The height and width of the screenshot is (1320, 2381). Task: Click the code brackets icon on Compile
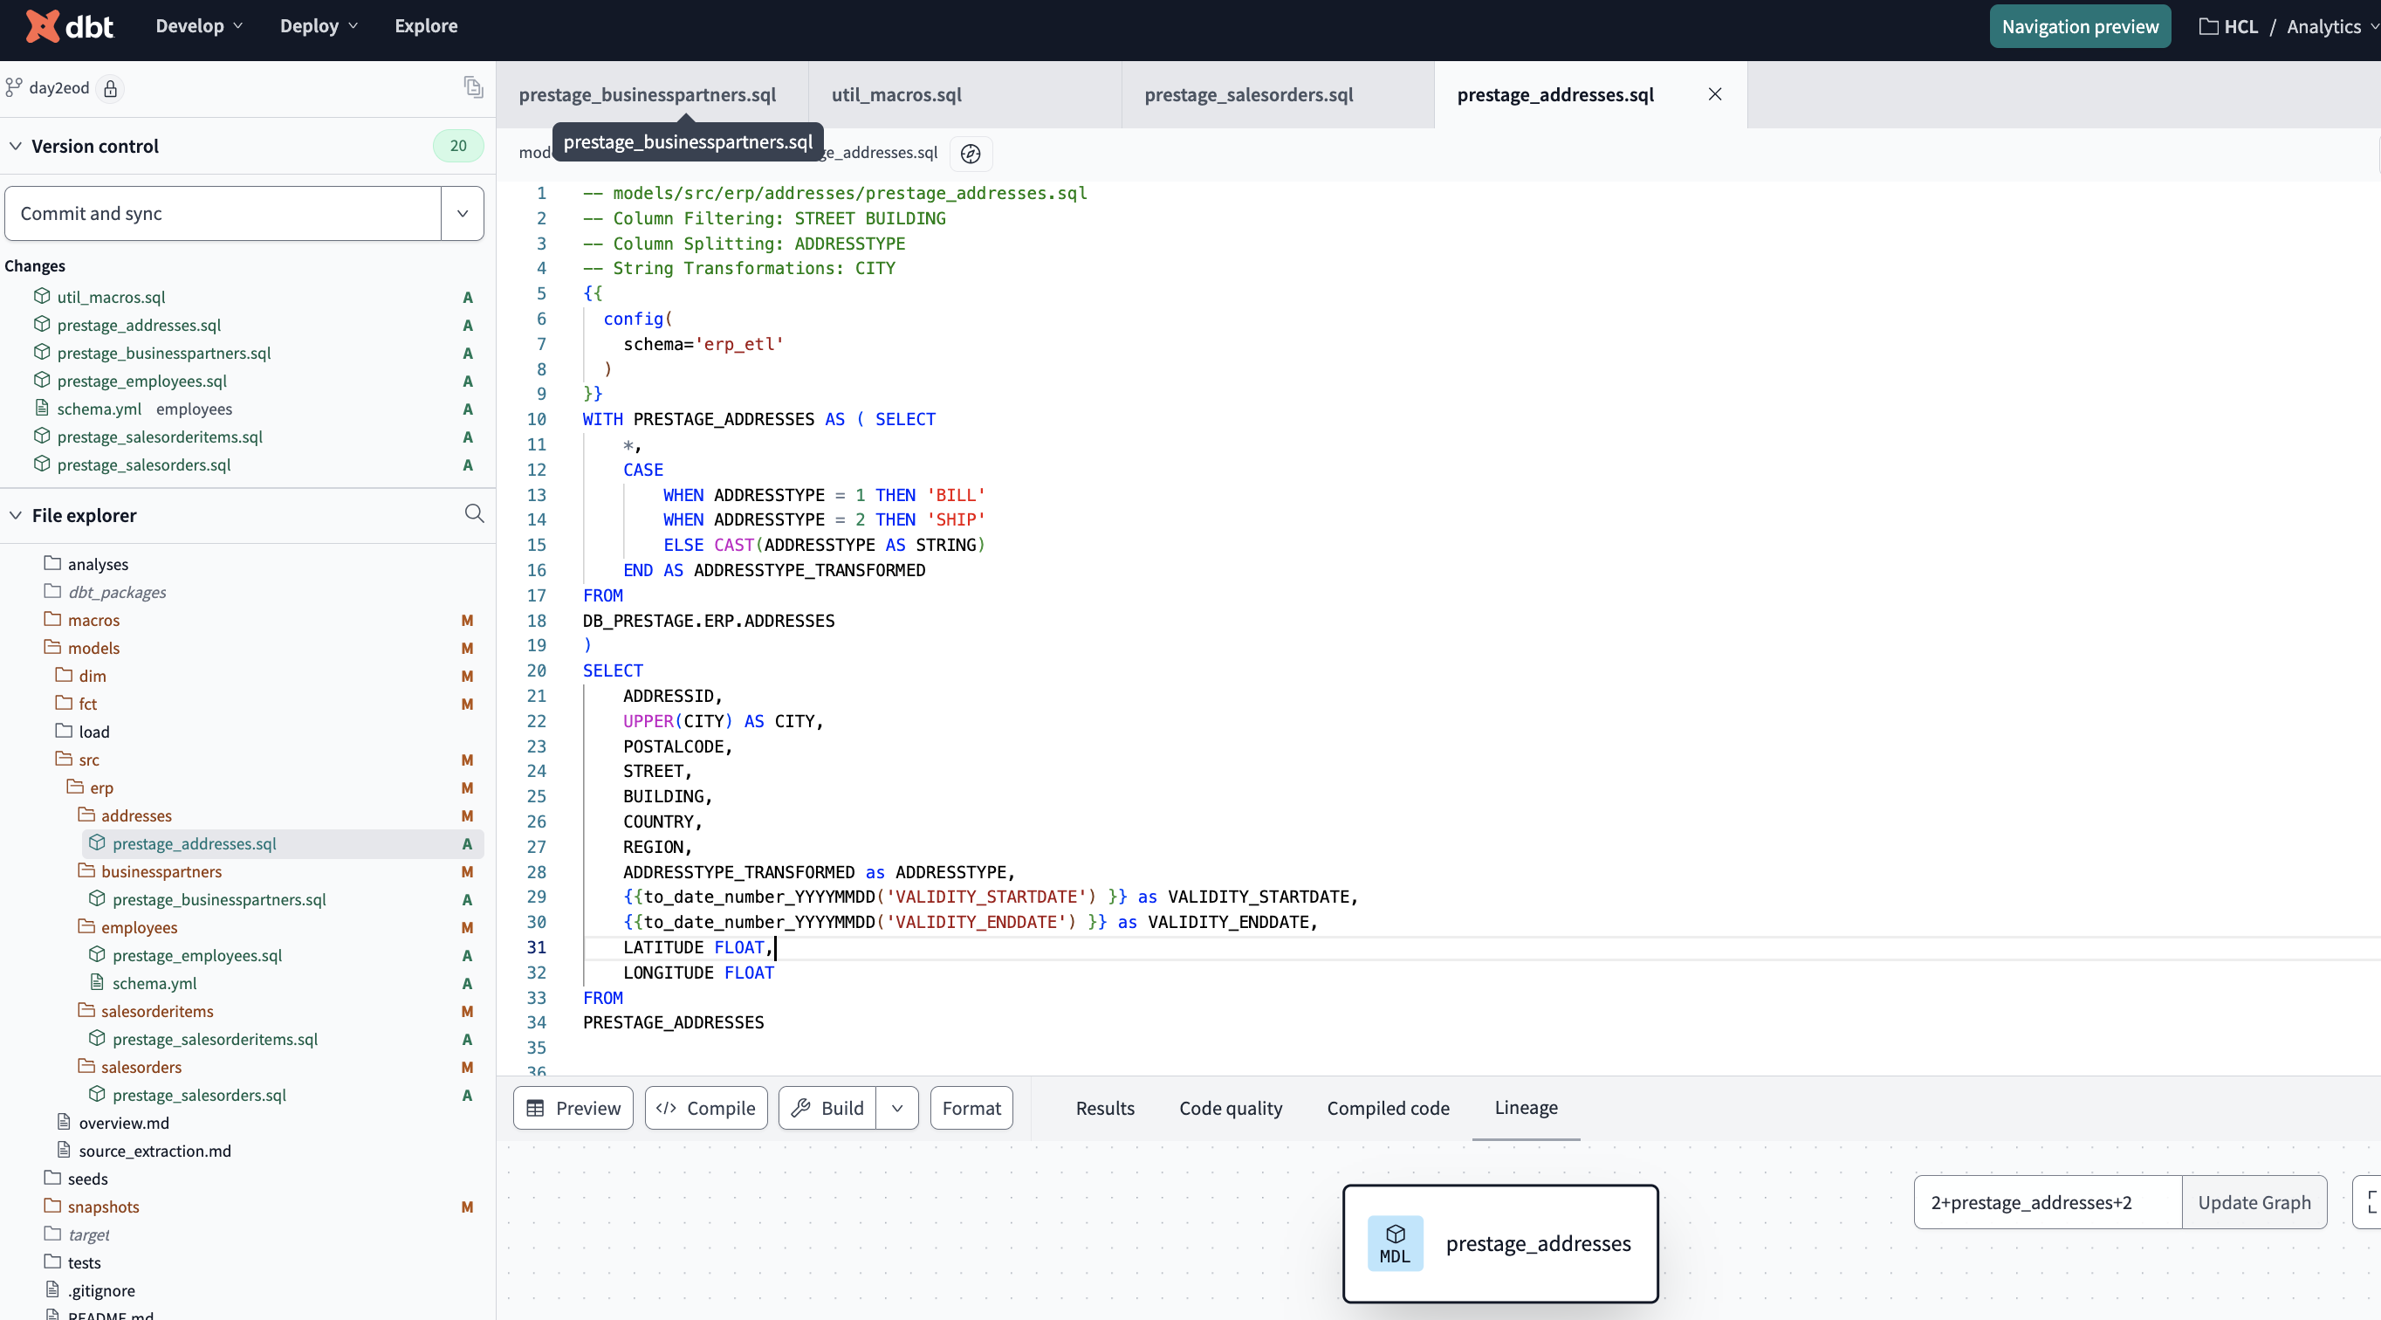click(665, 1107)
